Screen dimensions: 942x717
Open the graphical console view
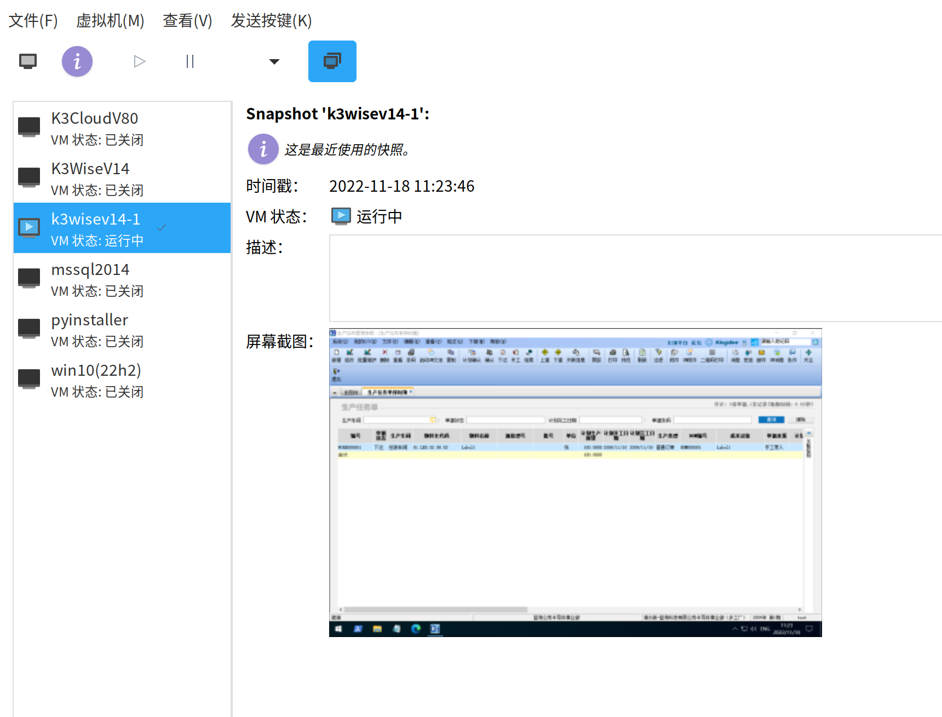point(27,61)
